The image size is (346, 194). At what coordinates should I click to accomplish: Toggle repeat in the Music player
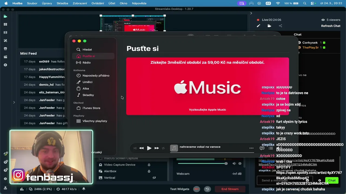point(163,148)
